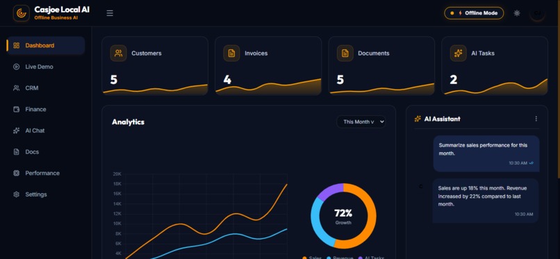Click the 'Summarize sales performance' message bubble
This screenshot has height=259, width=560.
tap(486, 153)
